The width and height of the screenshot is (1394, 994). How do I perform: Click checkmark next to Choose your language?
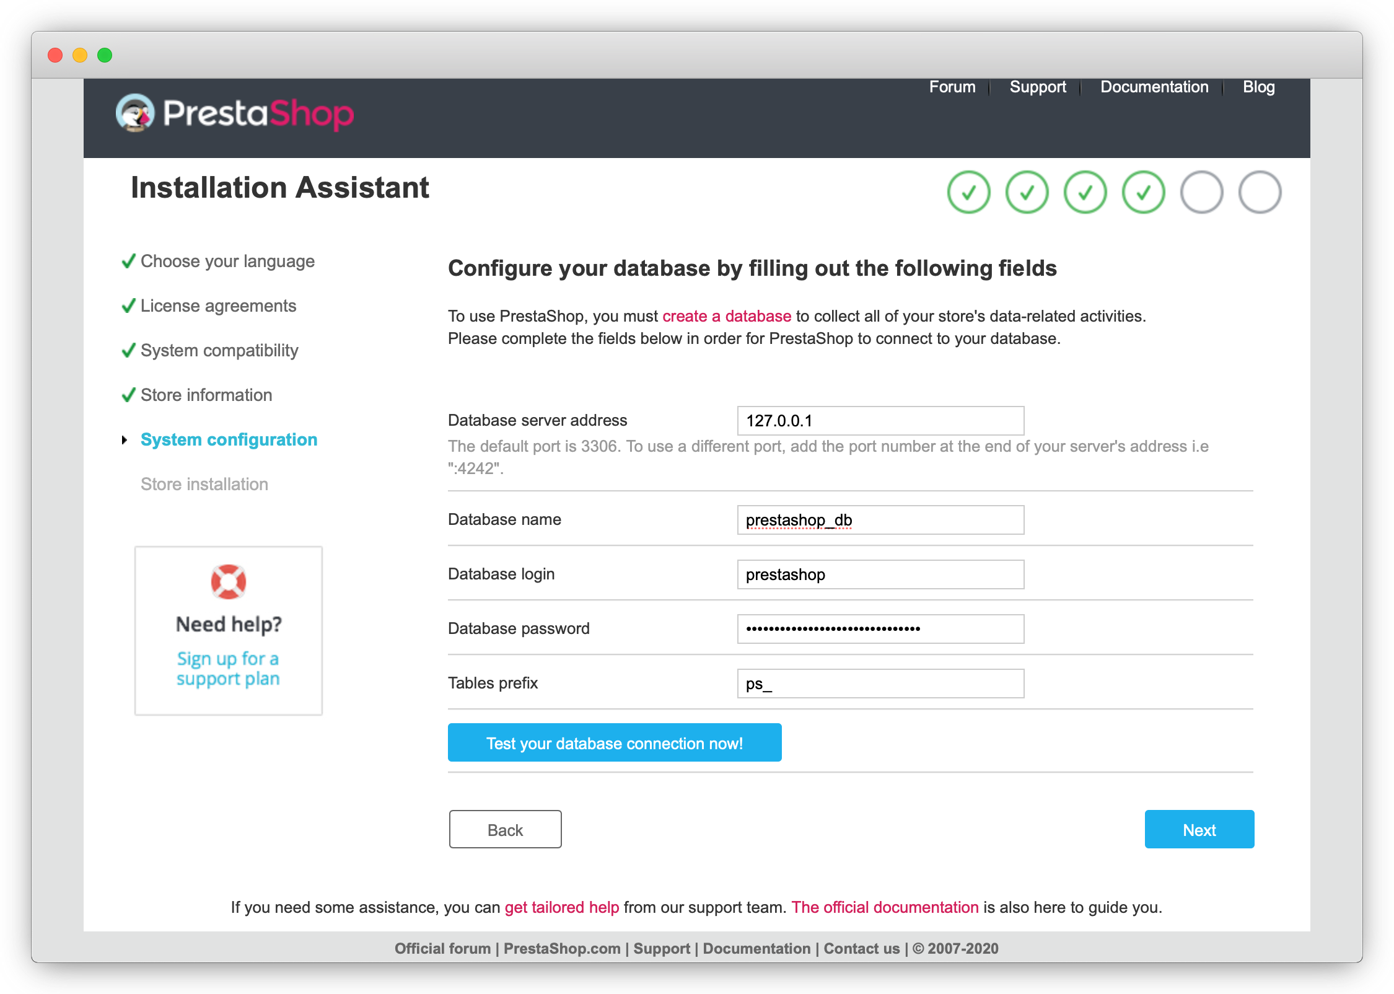[128, 262]
